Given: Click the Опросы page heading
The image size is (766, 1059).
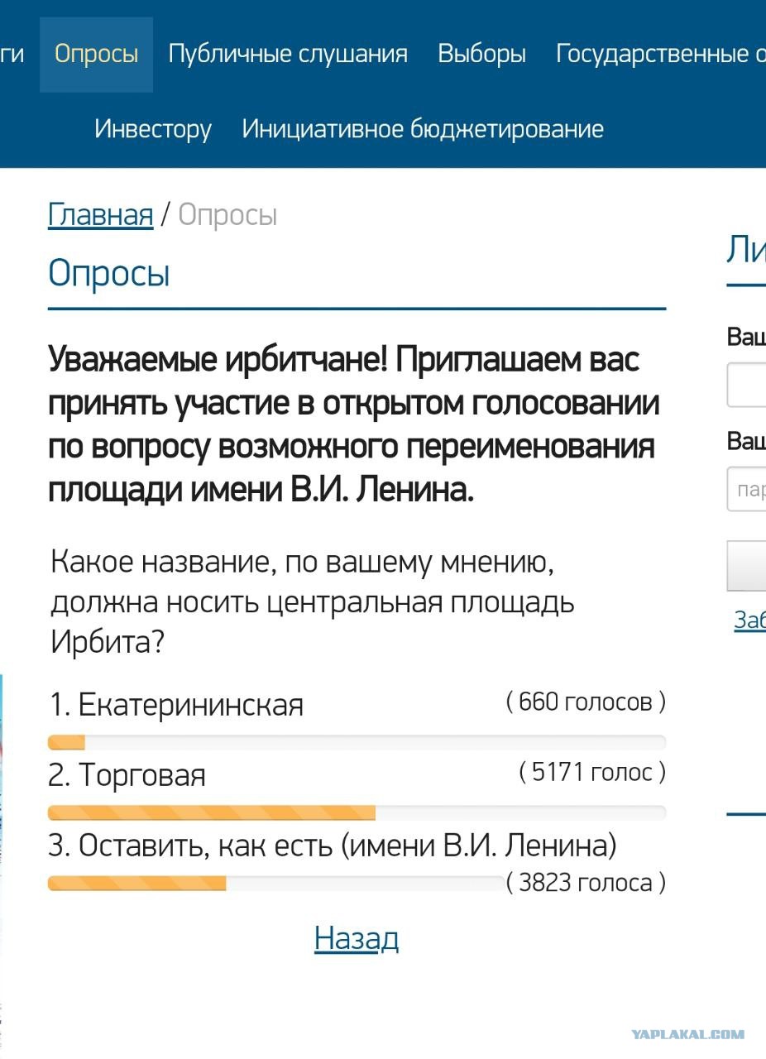Looking at the screenshot, I should tap(109, 273).
